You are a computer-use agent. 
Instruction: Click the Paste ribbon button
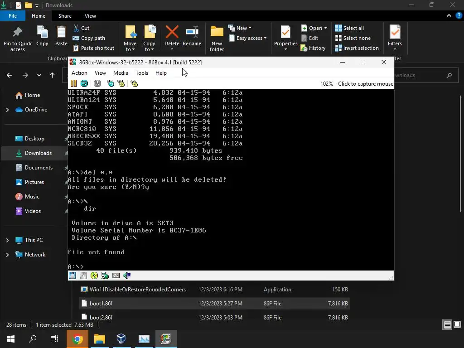point(61,36)
